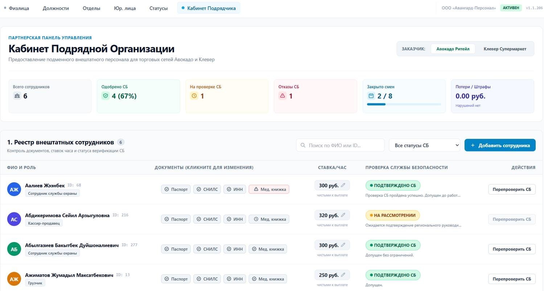Viewport: 544px width, 291px height.
Task: Click the warning triangle icon in Отказы СБ
Action: coord(283,96)
